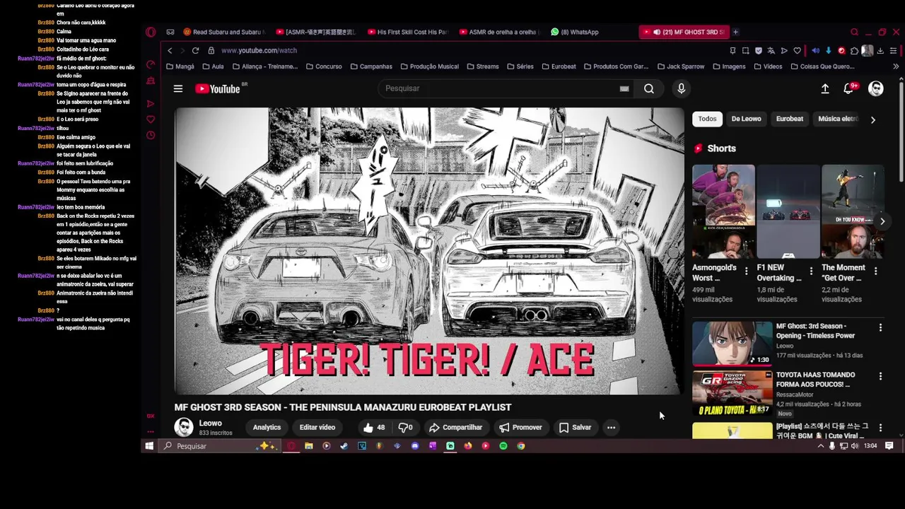Open the browser tab search icon
Screen dimensions: 905x509
pyautogui.click(x=854, y=32)
